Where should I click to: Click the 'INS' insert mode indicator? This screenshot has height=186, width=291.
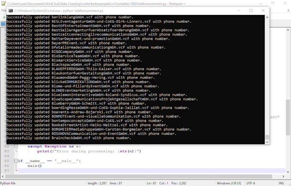[281, 183]
